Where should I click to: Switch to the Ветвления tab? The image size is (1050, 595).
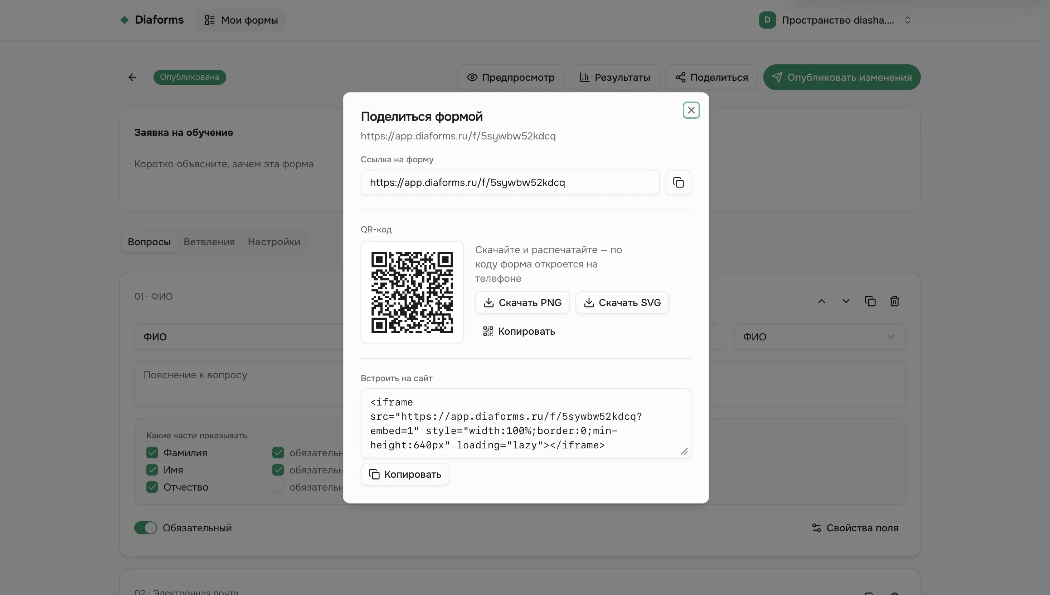[209, 242]
